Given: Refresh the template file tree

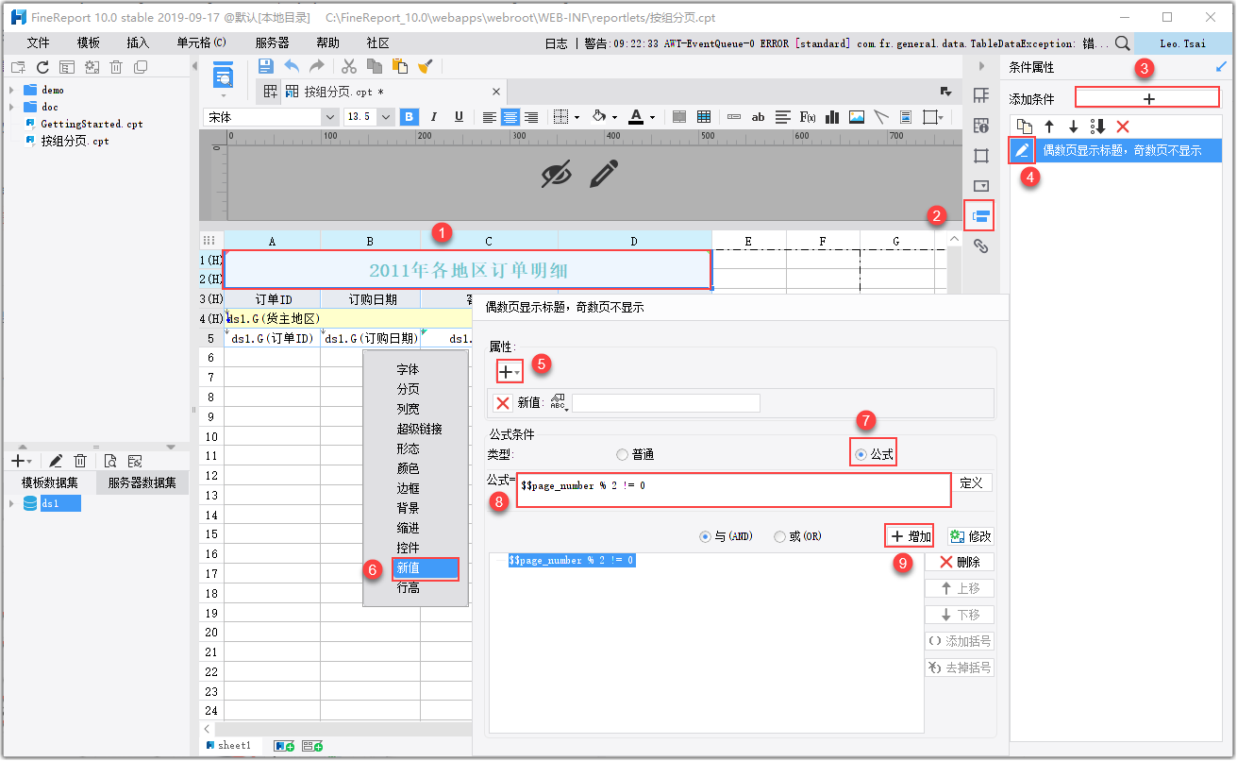Looking at the screenshot, I should 42,67.
